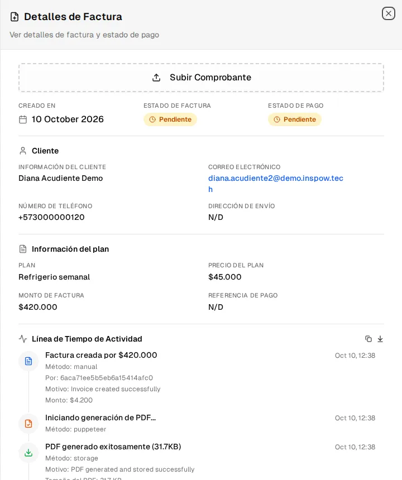Screen dimensions: 402x480
Task: Select phone number +573000000120
Action: point(51,217)
